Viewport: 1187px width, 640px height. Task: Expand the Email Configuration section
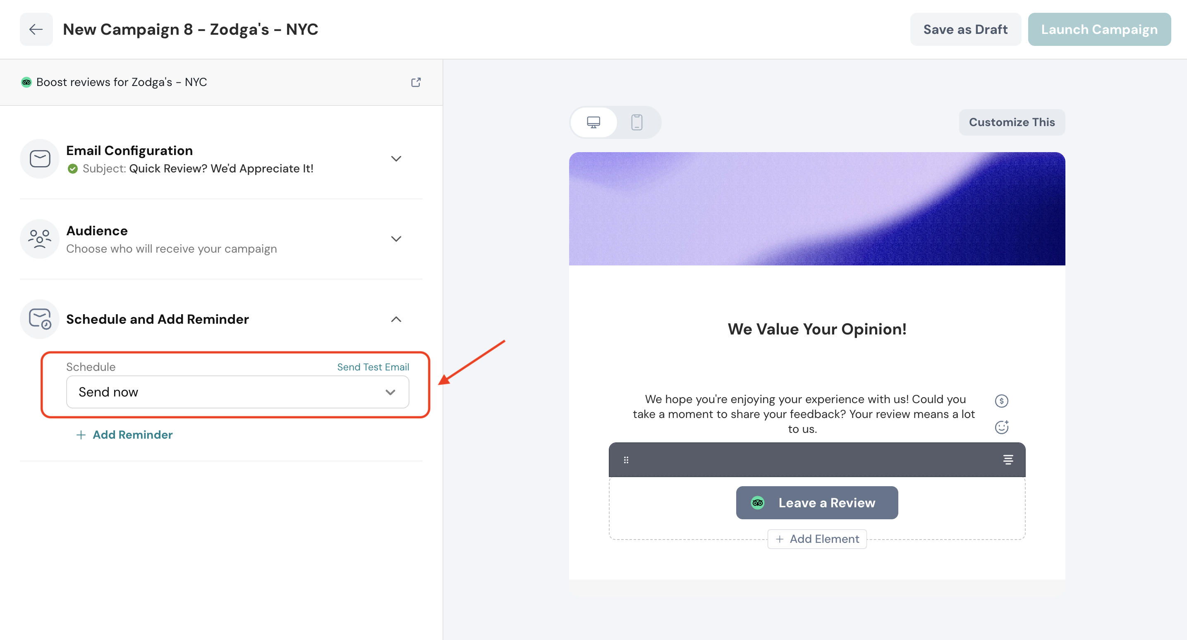click(396, 159)
